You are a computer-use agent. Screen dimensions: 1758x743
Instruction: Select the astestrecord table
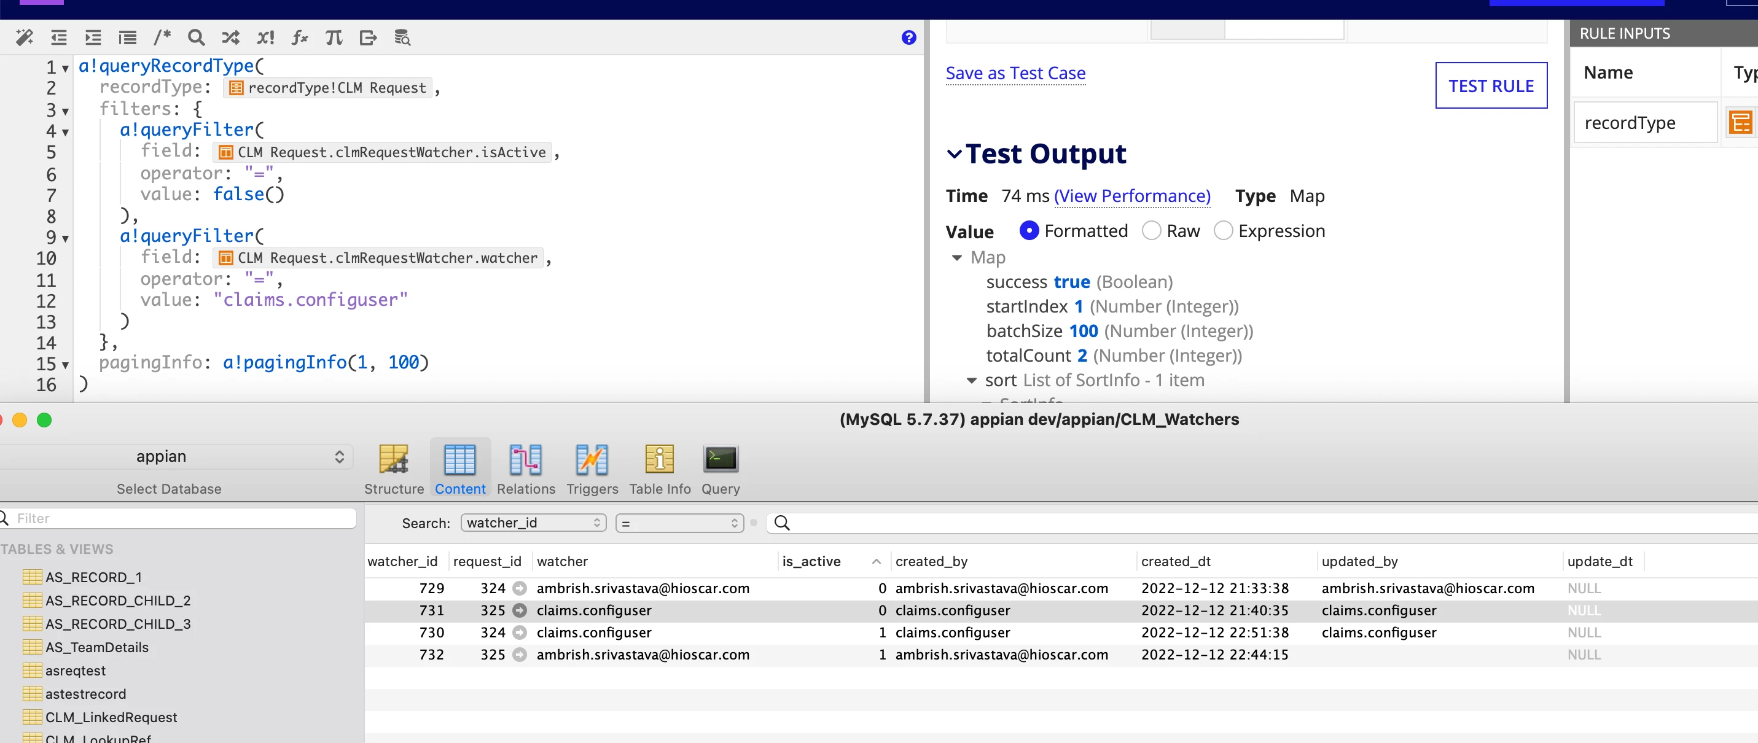(85, 694)
